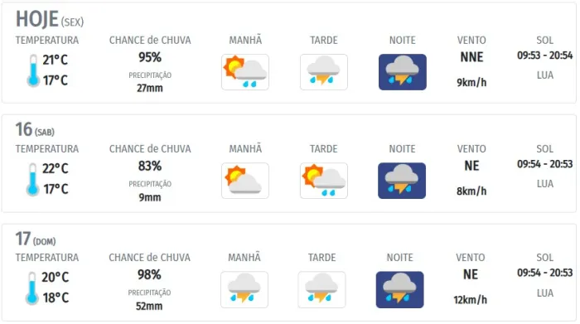Click today's morning sun-and-rain icon
Screen dimensions: 580x324
pos(245,72)
